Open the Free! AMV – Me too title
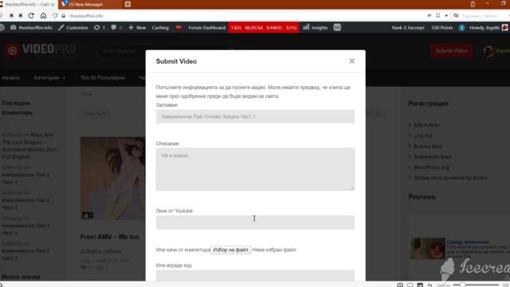This screenshot has width=510, height=287. (x=110, y=237)
